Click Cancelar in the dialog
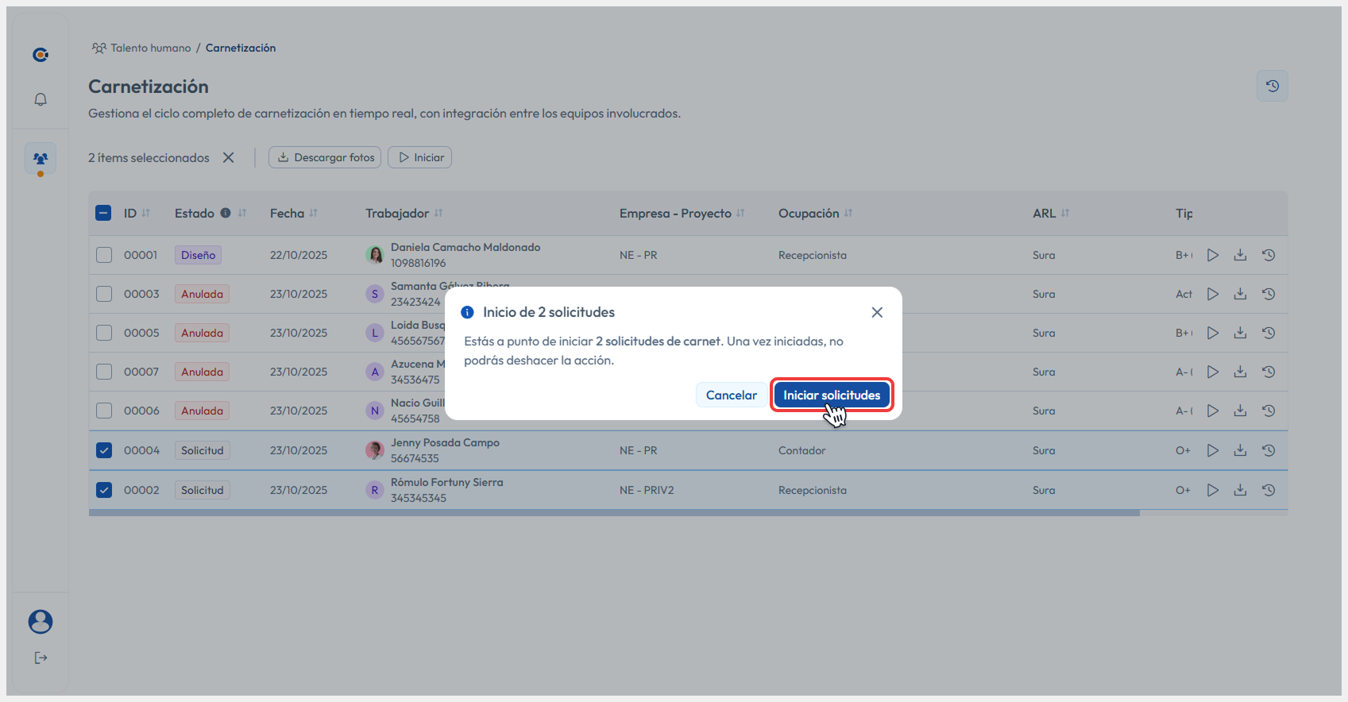Viewport: 1348px width, 702px height. tap(732, 395)
